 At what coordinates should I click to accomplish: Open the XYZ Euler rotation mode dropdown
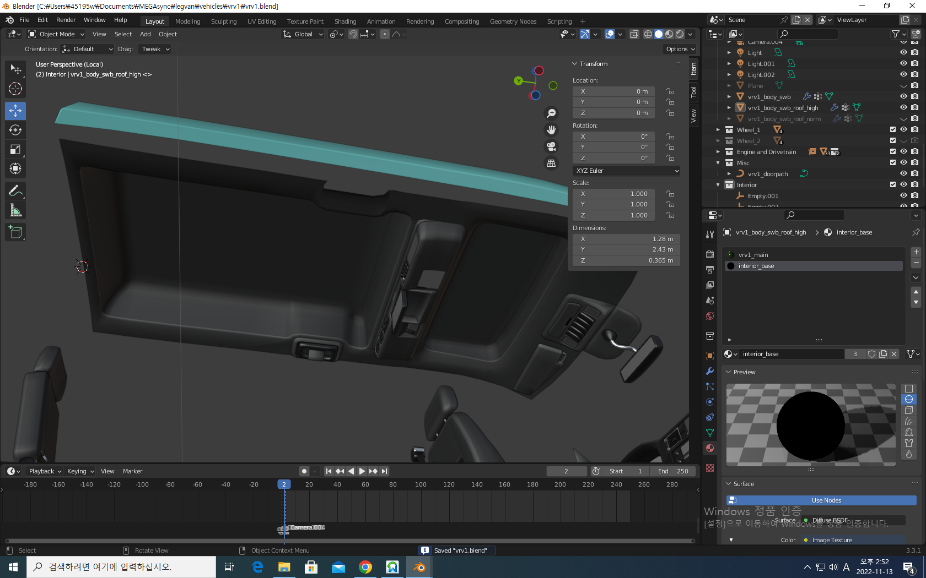[x=626, y=171]
